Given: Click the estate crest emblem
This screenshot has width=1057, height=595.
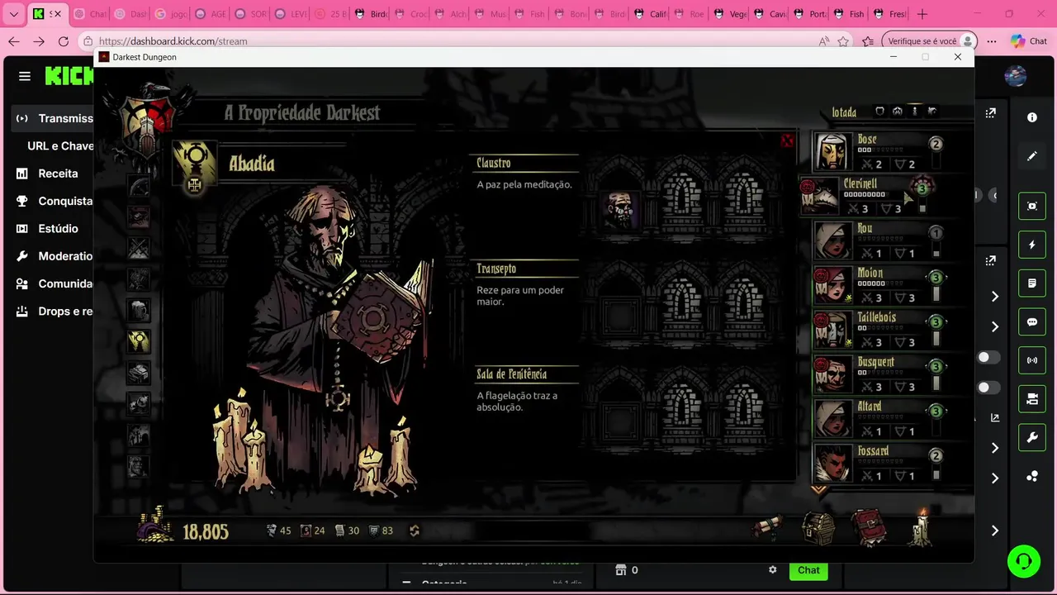Looking at the screenshot, I should click(x=148, y=120).
